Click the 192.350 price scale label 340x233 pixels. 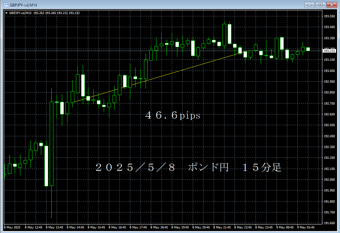point(329,147)
